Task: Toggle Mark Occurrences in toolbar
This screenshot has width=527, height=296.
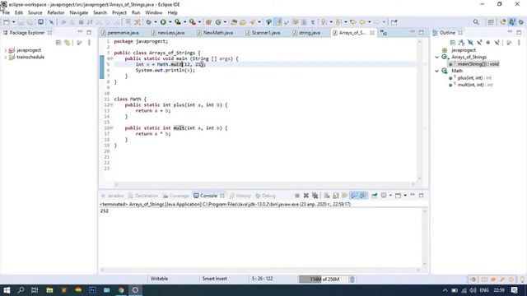Action: click(x=278, y=22)
